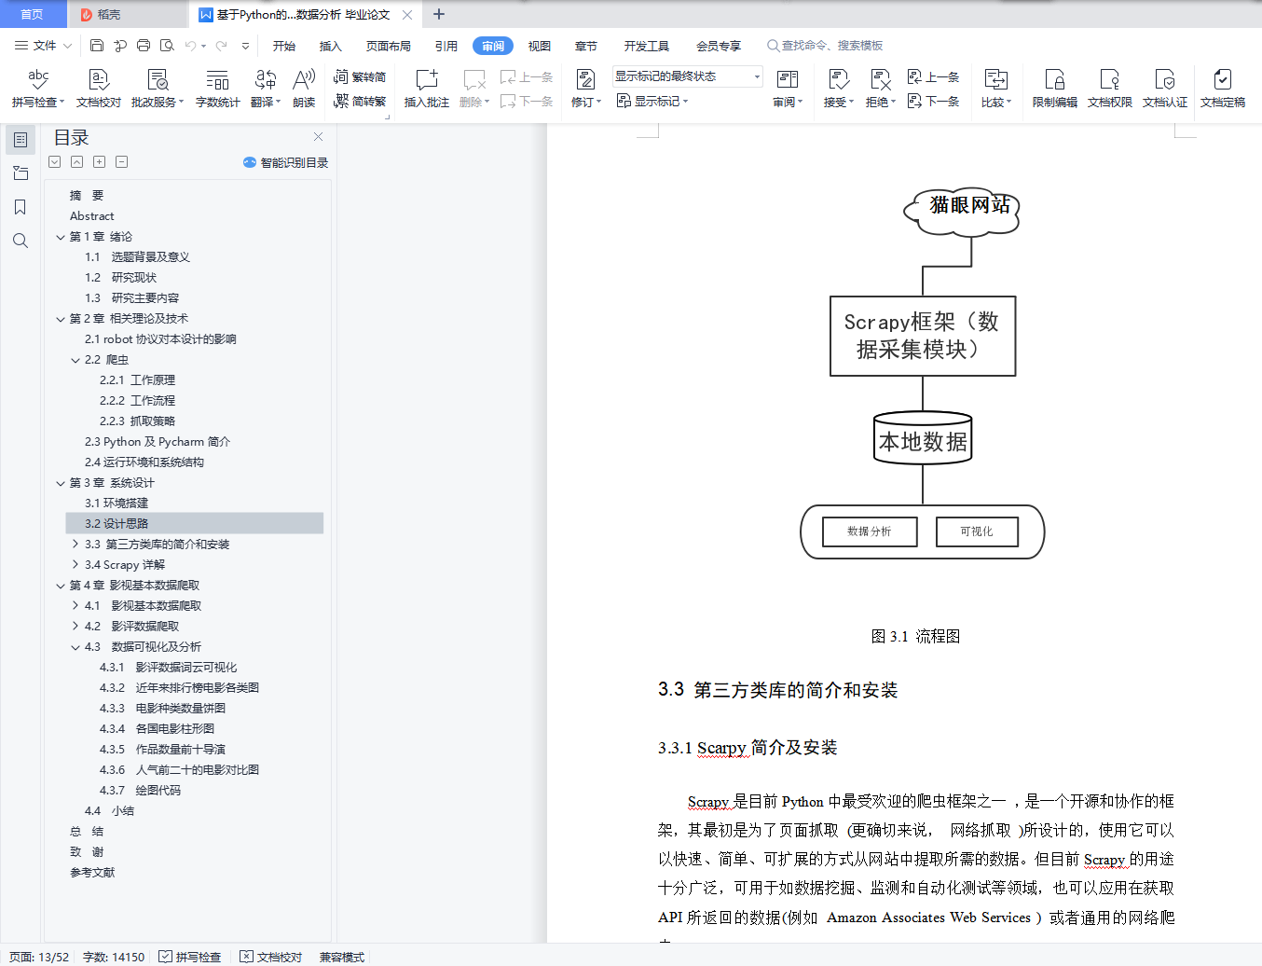Click the 本地数据 shape in flowchart
The width and height of the screenshot is (1262, 966).
point(923,438)
